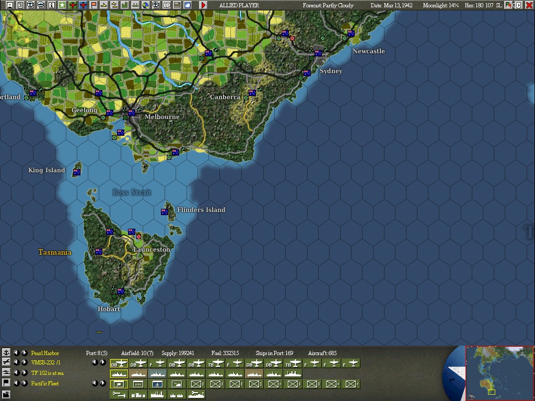Viewport: 535px width, 401px height.
Task: Open the info 'i' toolbar icon
Action: pyautogui.click(x=52, y=5)
